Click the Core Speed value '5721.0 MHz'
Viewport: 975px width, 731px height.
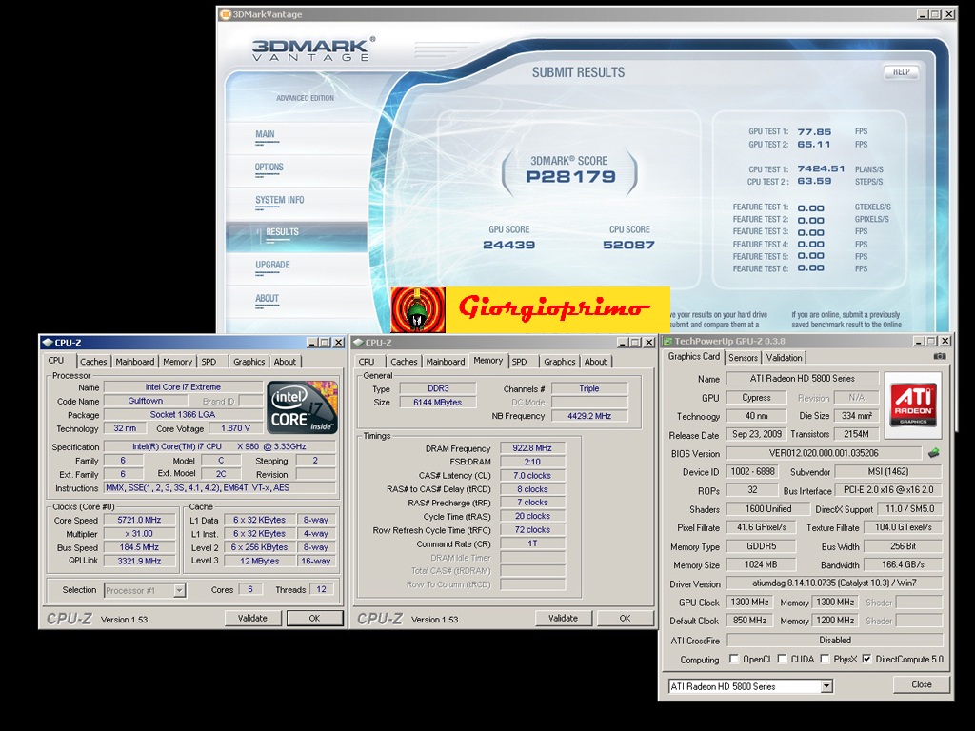[139, 520]
